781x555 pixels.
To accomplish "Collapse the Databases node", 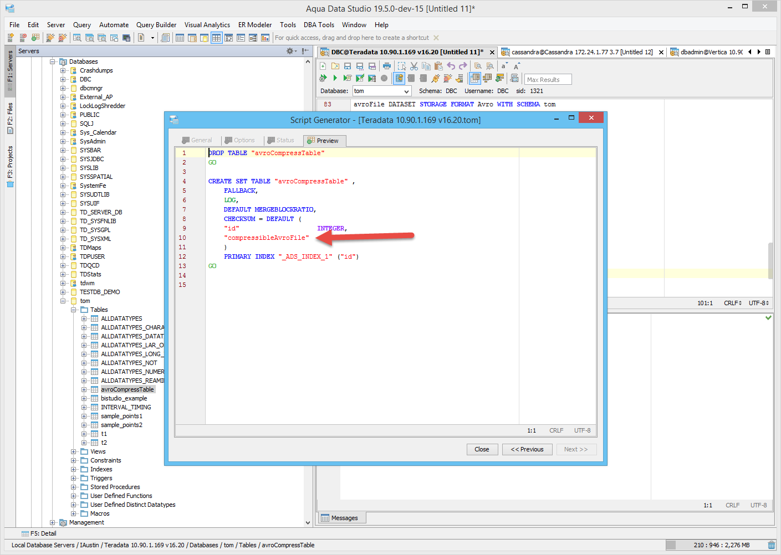I will point(53,61).
